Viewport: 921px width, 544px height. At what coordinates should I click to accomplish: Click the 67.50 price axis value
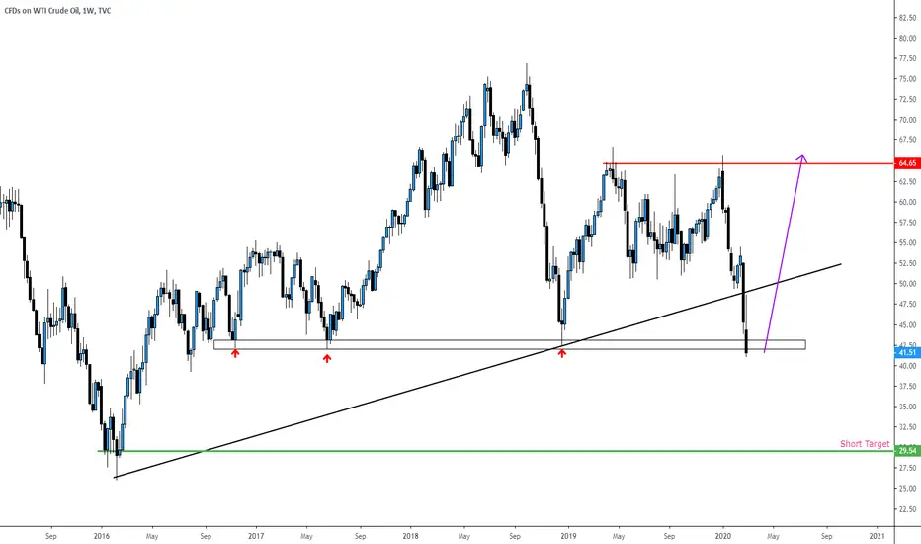coord(907,140)
